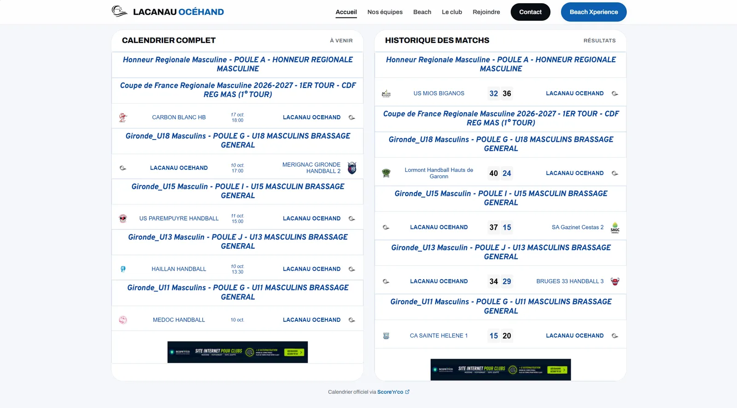Open the Nos équipes menu

tap(385, 12)
